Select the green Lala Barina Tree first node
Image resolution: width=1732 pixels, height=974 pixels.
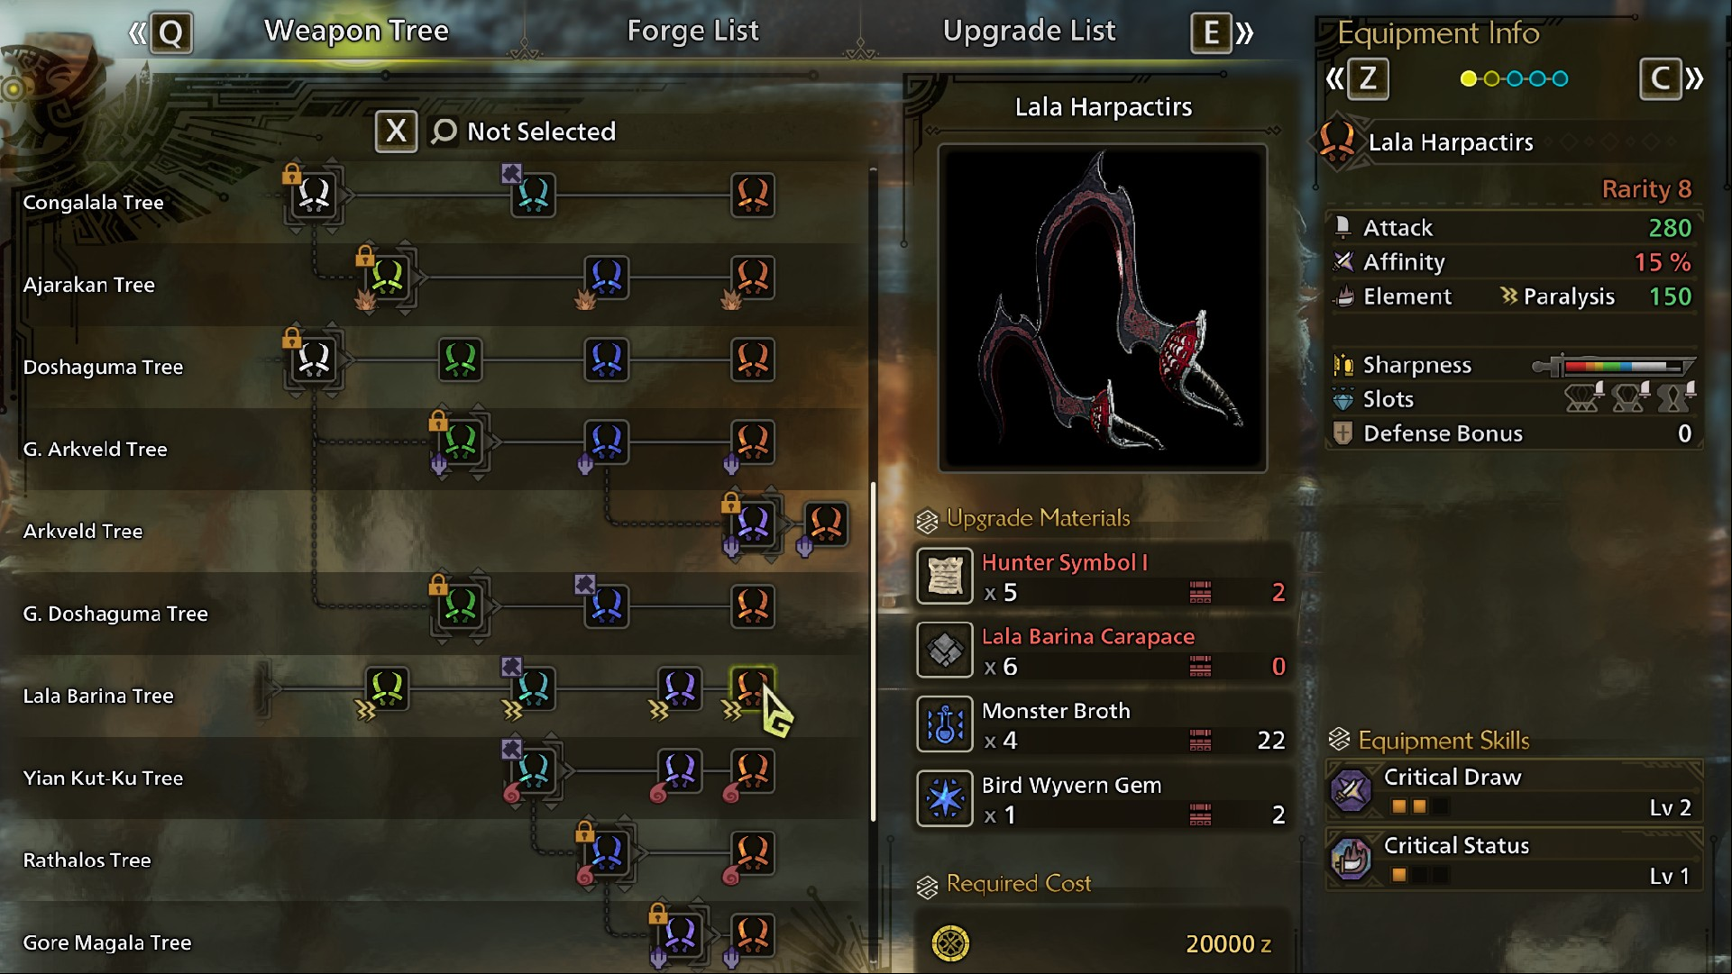coord(388,688)
